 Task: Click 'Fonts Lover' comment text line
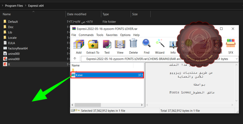tap(192, 92)
